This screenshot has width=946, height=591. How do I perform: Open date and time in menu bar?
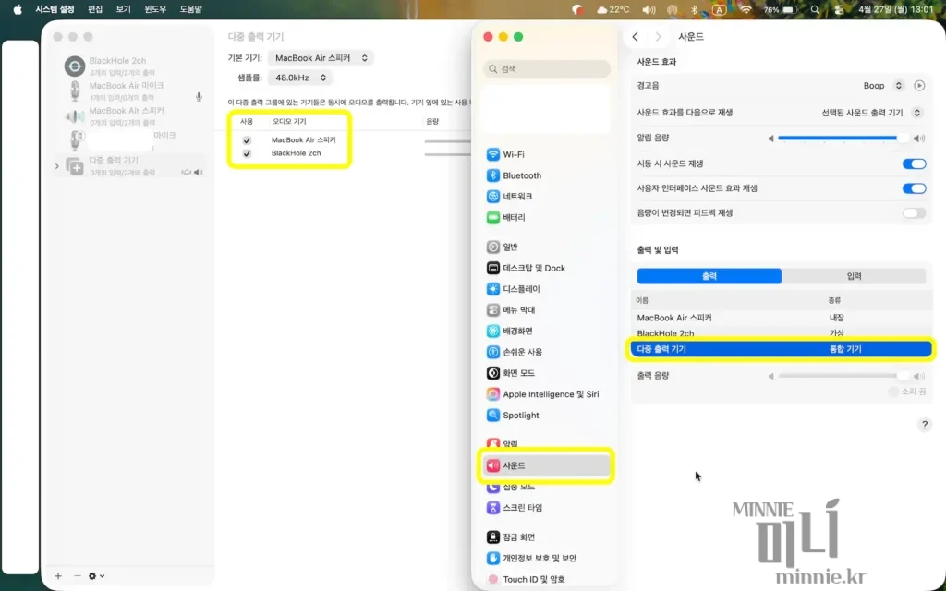[x=896, y=9]
